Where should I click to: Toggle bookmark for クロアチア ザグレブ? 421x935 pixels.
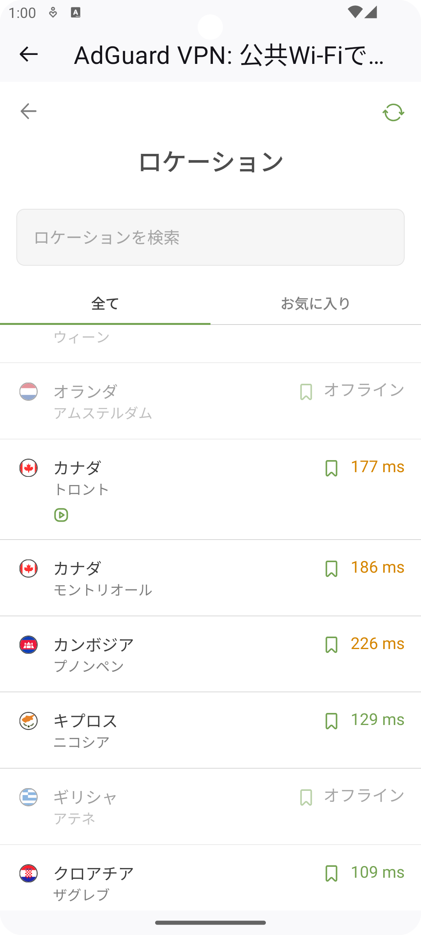point(331,873)
